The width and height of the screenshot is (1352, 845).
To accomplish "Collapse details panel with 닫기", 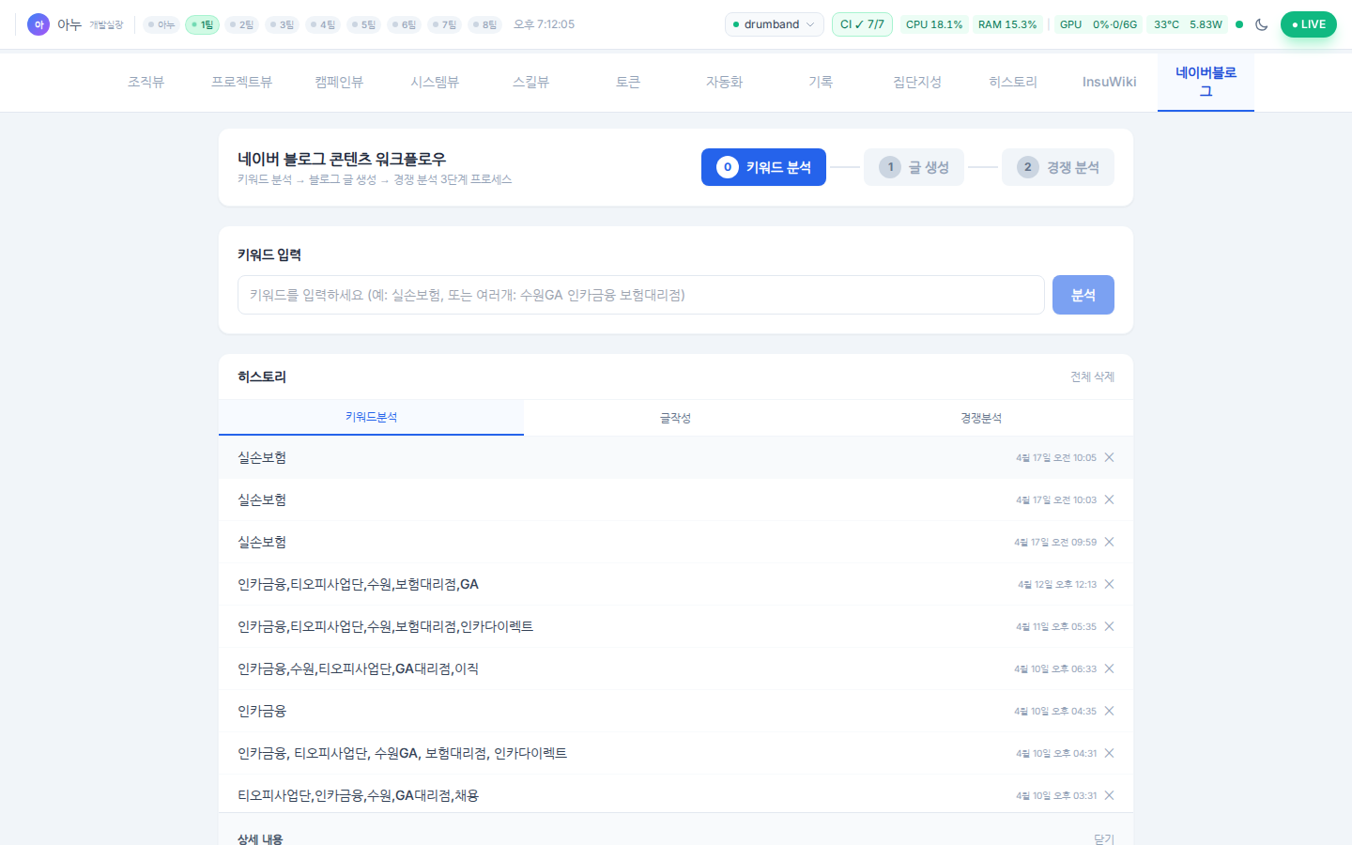I will 1103,838.
